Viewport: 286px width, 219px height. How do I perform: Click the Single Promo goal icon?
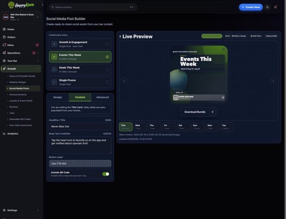tap(54, 82)
